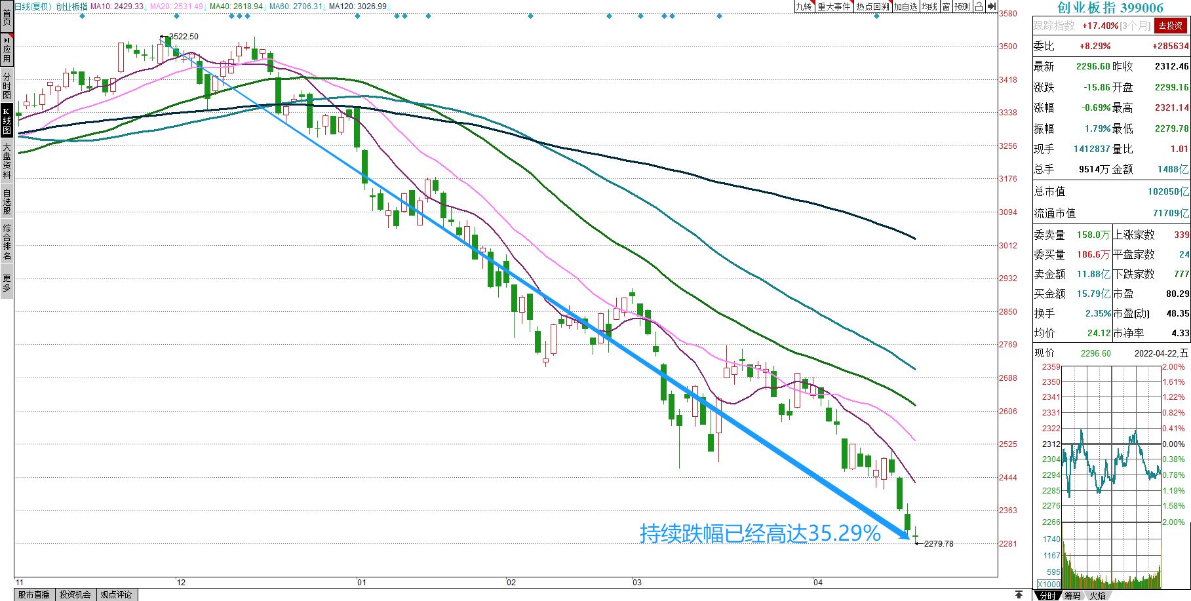The height and width of the screenshot is (601, 1191).
Task: Open the 股市直播 bottom tab
Action: pyautogui.click(x=34, y=594)
